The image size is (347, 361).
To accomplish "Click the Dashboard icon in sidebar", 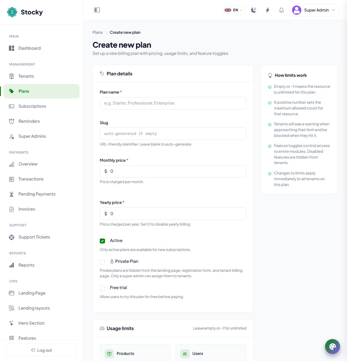I will coord(12,48).
